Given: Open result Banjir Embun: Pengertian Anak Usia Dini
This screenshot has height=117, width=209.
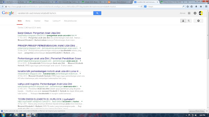Looking at the screenshot, I should click(x=39, y=33).
